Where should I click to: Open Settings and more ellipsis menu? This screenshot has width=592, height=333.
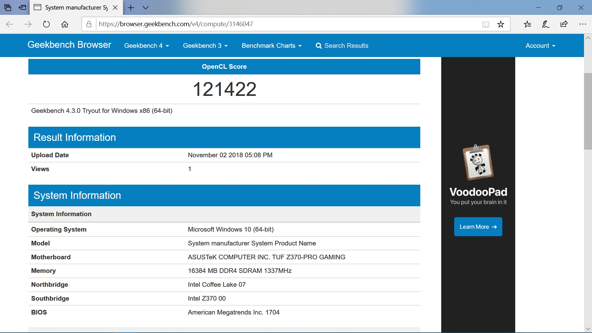(x=582, y=24)
